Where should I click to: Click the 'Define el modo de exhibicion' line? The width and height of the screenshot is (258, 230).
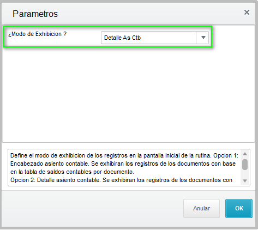(124, 155)
